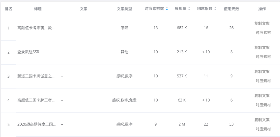Open 对应素材 for 登录就送SSR row
The height and width of the screenshot is (137, 280).
pos(263,57)
